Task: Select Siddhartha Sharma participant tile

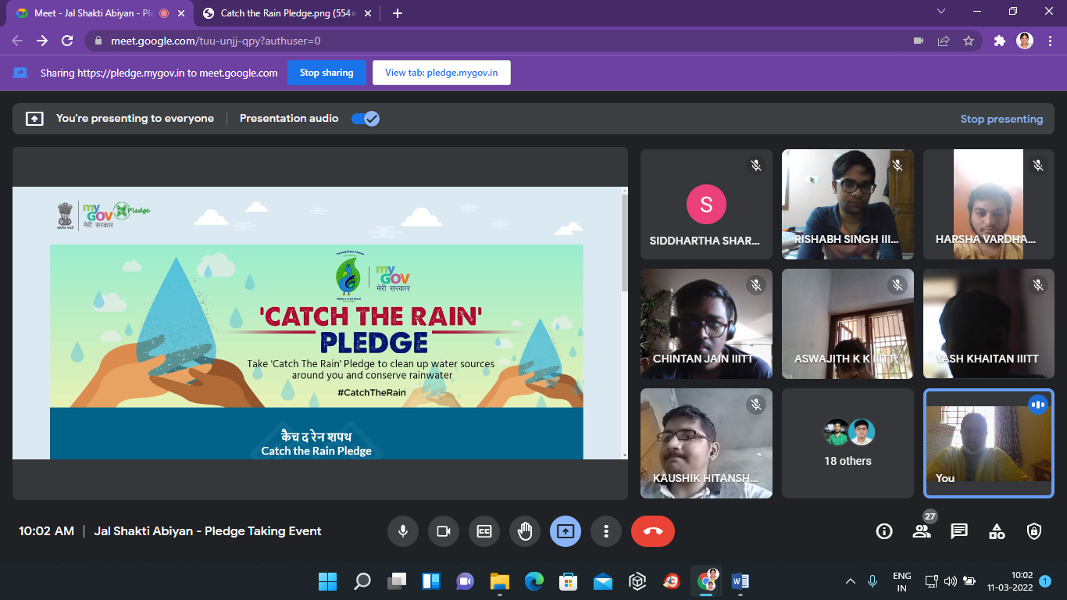Action: point(706,205)
